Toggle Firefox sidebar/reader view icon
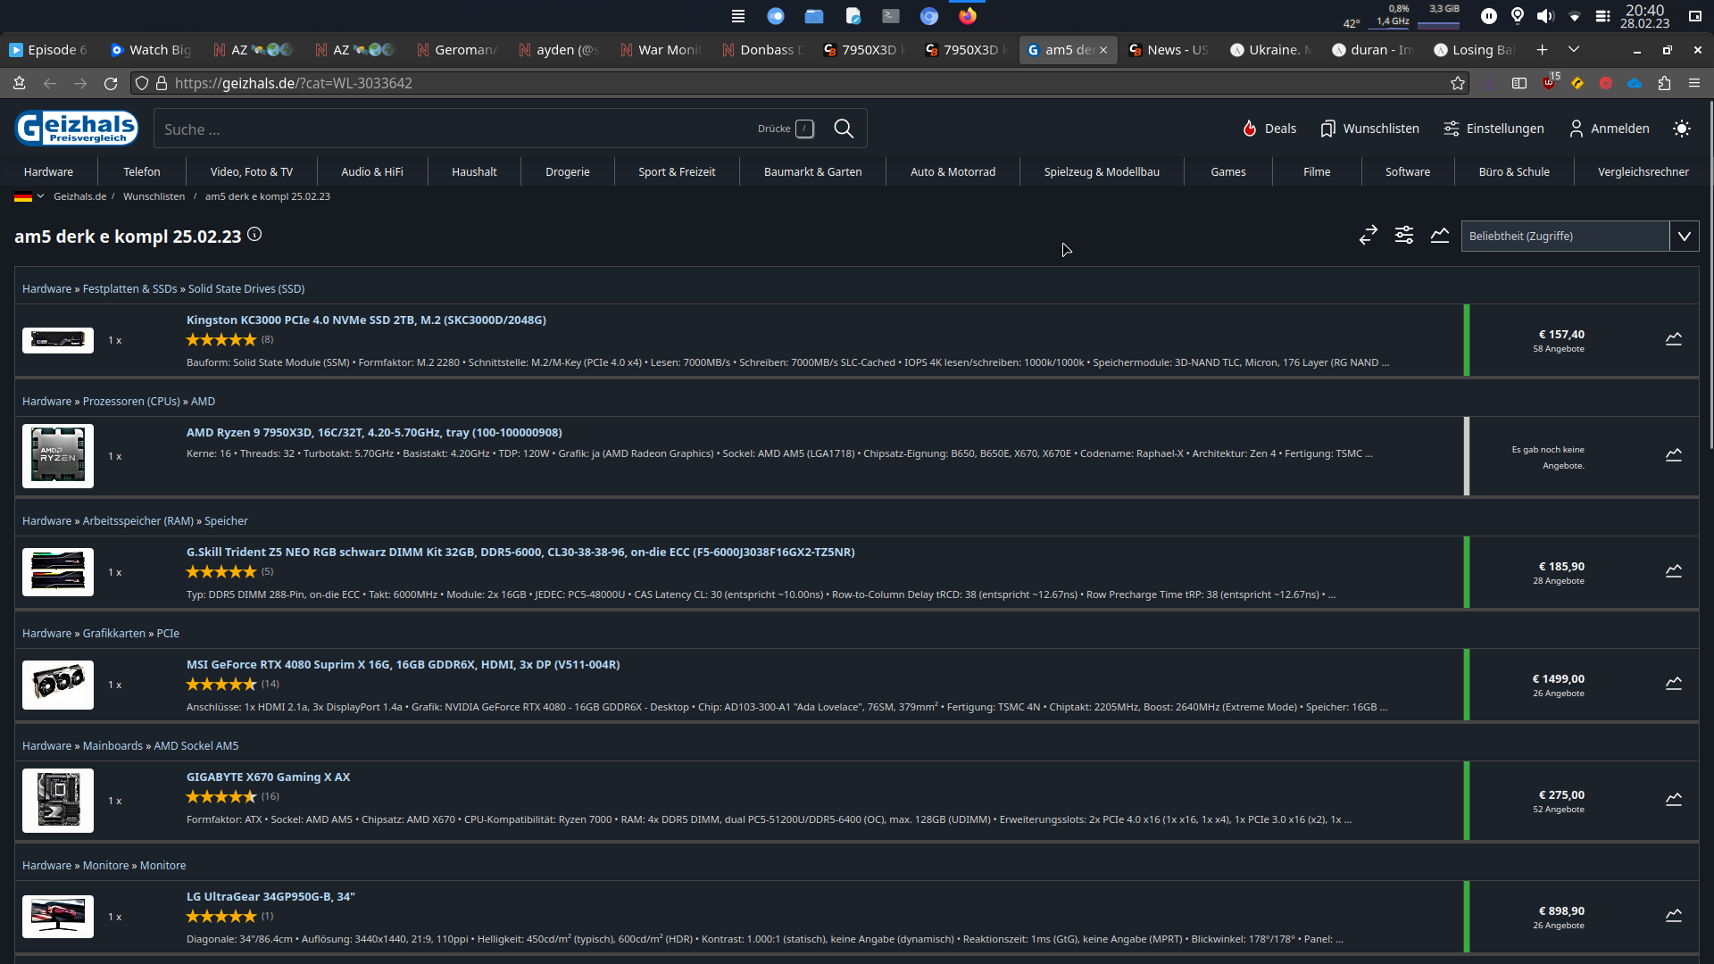Screen dimensions: 1714x964 pos(1519,83)
